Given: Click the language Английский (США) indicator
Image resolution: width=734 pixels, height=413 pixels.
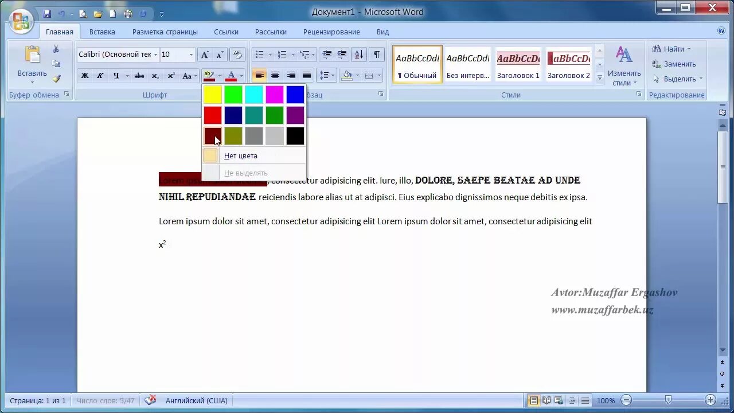Looking at the screenshot, I should point(197,400).
